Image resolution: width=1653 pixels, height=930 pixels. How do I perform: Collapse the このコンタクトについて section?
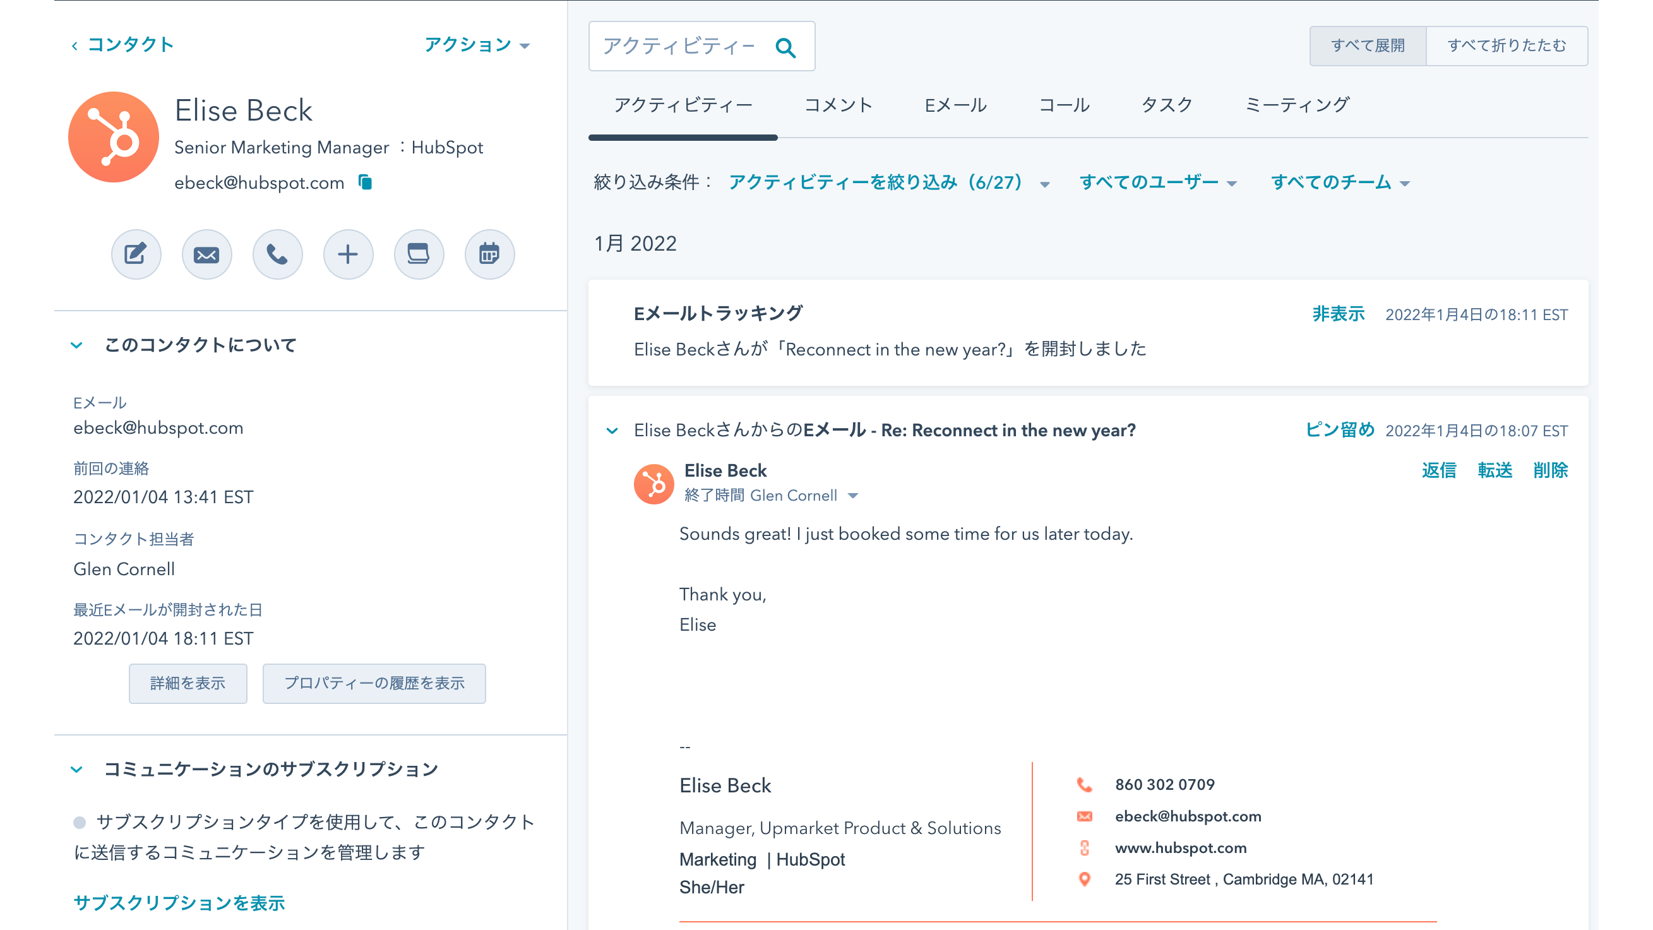pos(76,345)
